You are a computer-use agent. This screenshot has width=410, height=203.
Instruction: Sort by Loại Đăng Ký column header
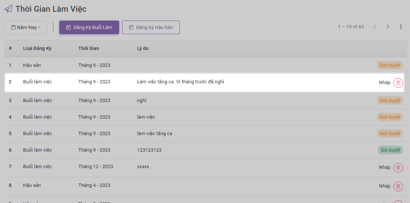coord(37,48)
